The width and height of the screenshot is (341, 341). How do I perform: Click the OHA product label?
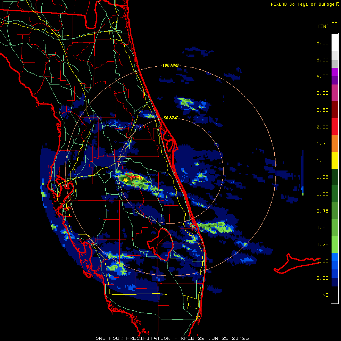tap(333, 23)
